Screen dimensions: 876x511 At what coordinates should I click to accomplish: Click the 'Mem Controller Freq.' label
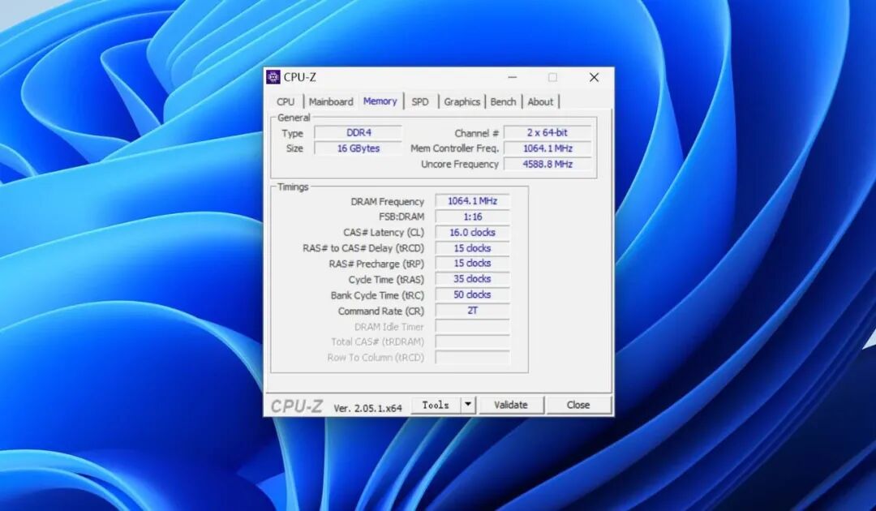coord(455,148)
